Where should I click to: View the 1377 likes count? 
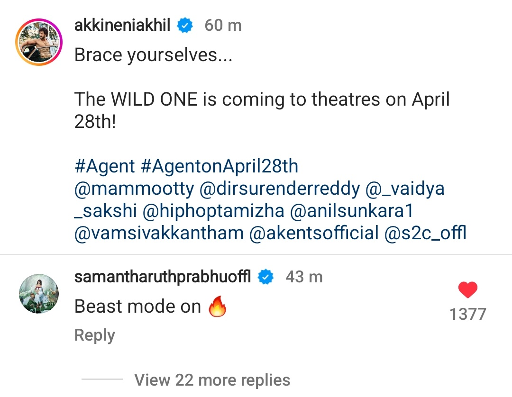tap(468, 314)
